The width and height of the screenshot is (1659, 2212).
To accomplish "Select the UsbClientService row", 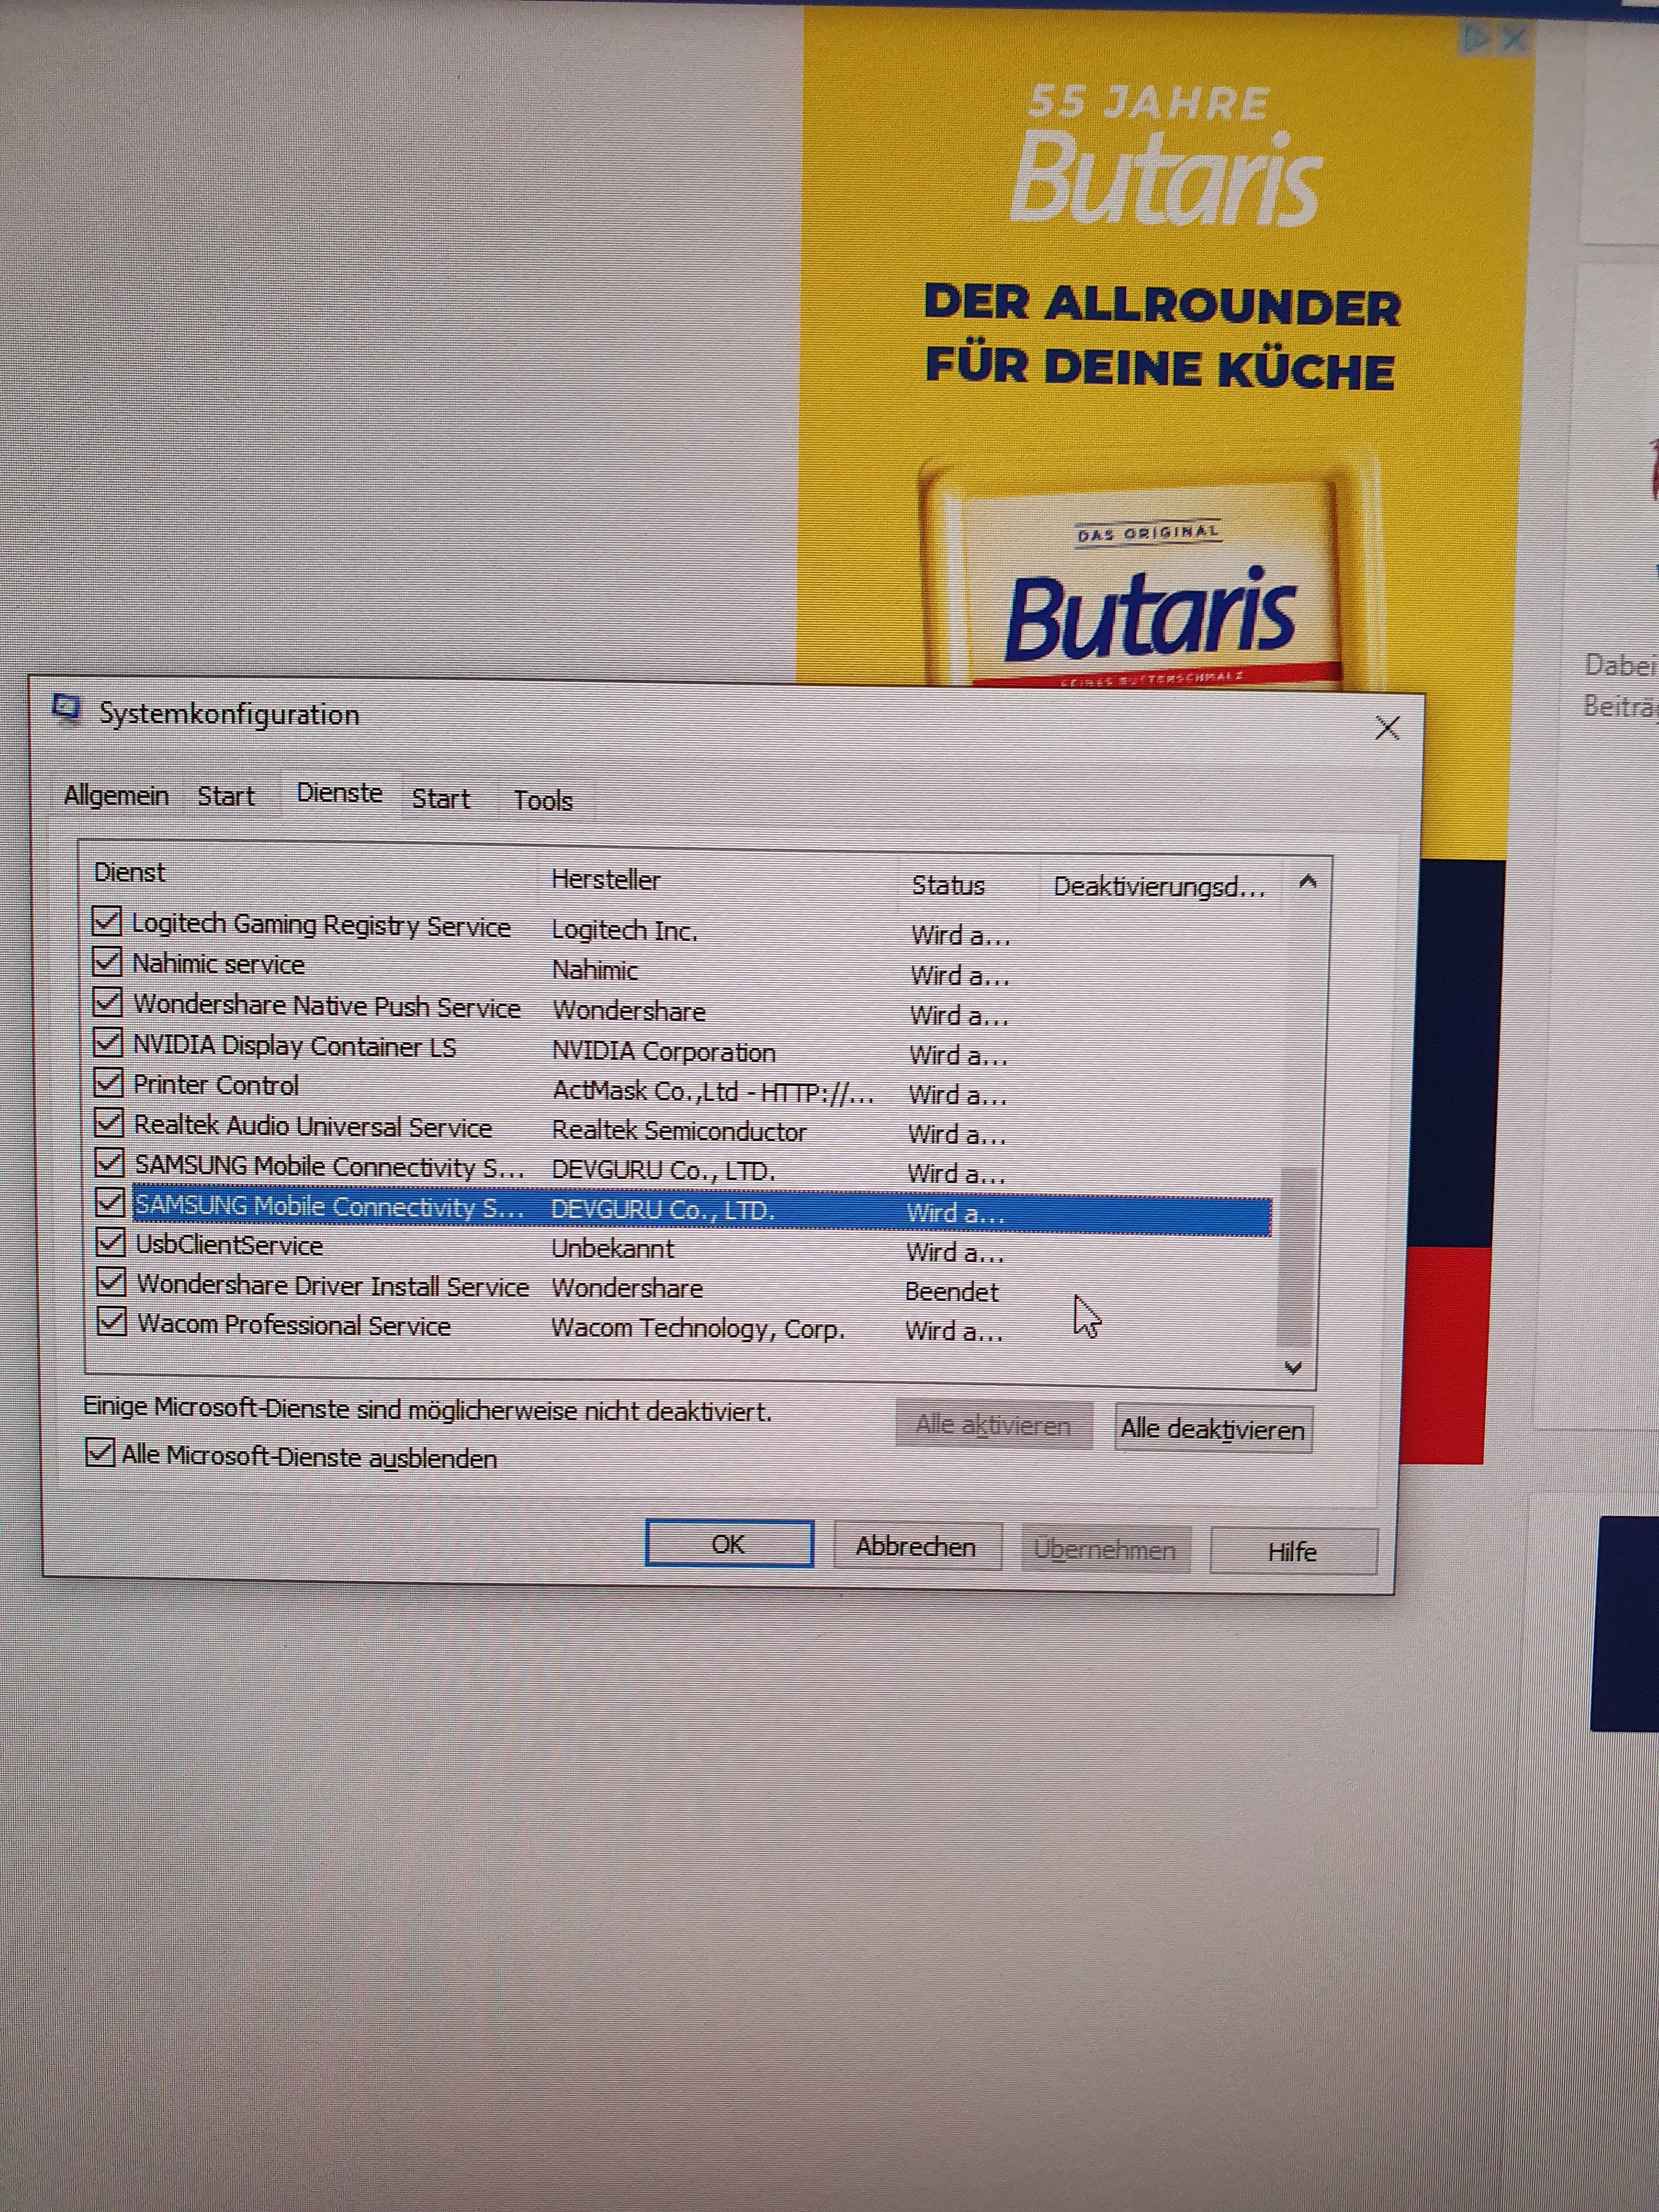I will (229, 1246).
